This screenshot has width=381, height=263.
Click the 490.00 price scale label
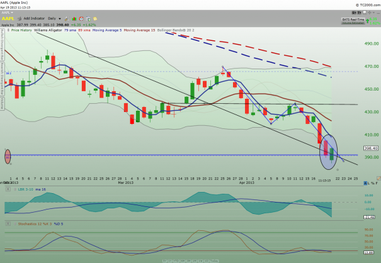372,43
